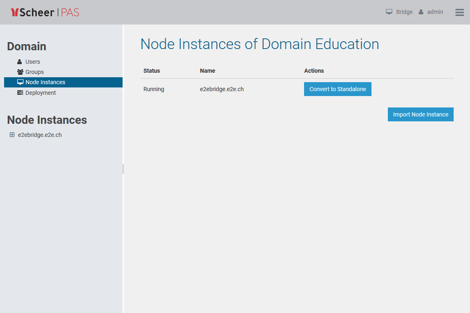Open the Users page from sidebar
This screenshot has height=313, width=470.
33,61
